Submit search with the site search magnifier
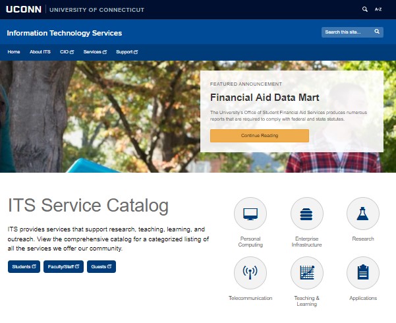The height and width of the screenshot is (323, 396). point(377,32)
